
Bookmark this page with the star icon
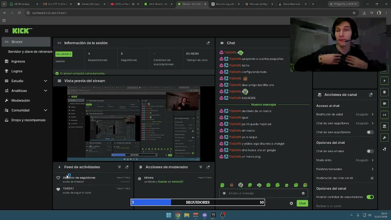354,13
